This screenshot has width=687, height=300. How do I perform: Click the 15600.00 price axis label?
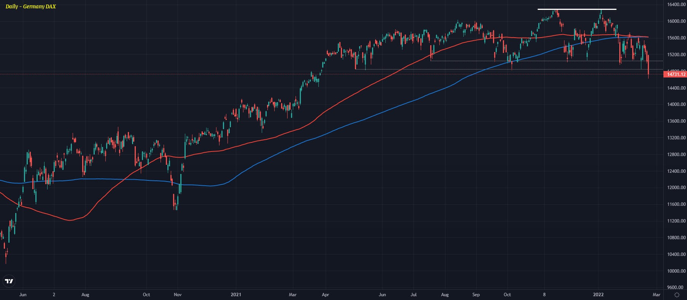pos(676,38)
